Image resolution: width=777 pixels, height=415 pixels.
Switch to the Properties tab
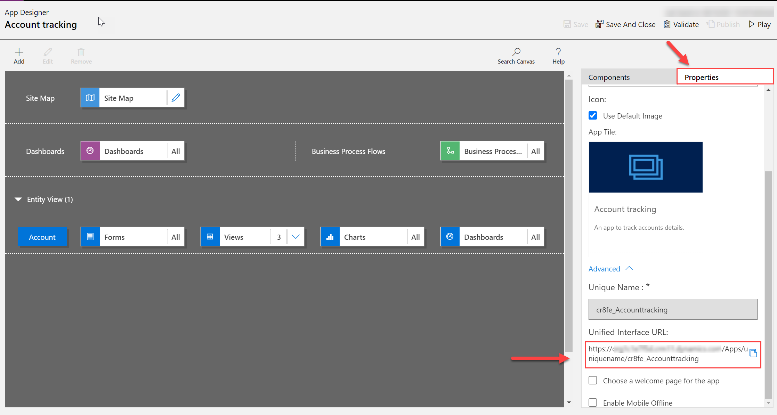click(702, 77)
